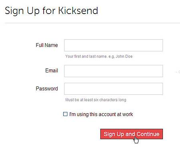
Task: Select the Password input field
Action: [x=114, y=89]
